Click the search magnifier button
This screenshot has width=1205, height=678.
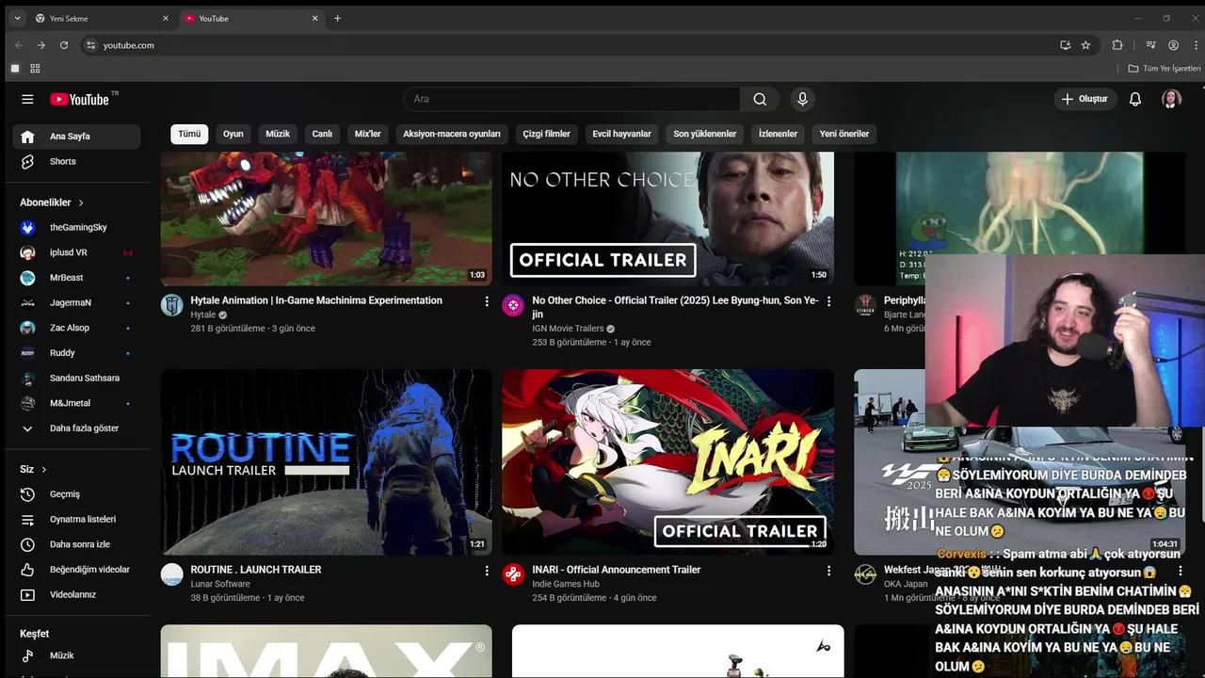pyautogui.click(x=760, y=99)
